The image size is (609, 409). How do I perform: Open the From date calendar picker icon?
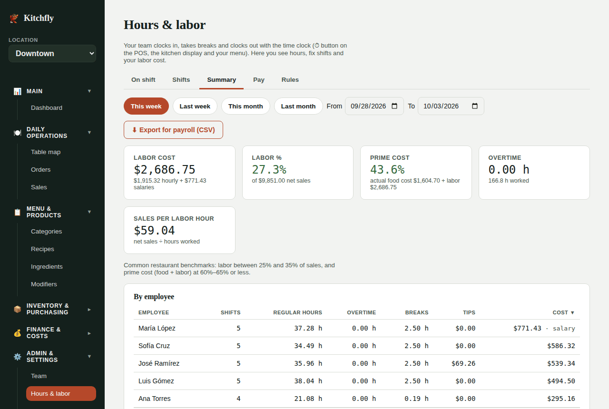pyautogui.click(x=394, y=106)
